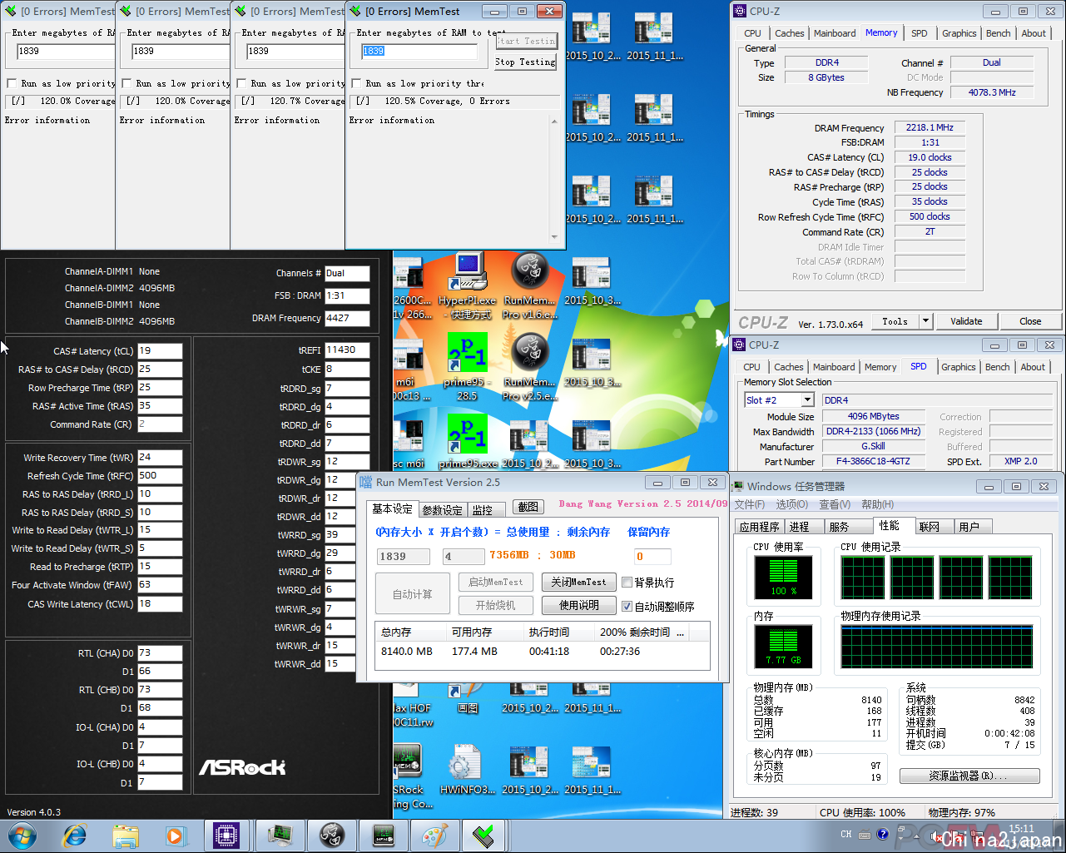Click CAS# Latency (tCL) field in ASRock tool

[160, 351]
